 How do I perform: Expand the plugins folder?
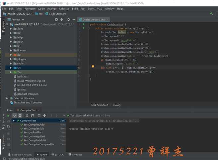11,59
